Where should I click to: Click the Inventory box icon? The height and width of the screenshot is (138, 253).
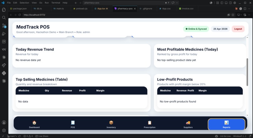pos(111,123)
